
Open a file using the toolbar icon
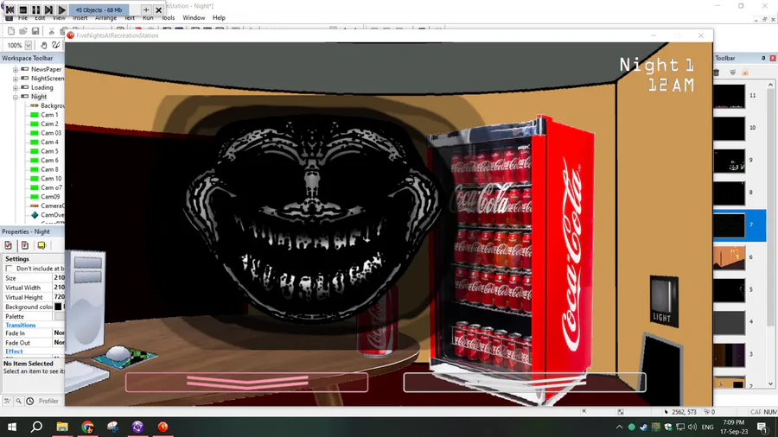[22, 31]
